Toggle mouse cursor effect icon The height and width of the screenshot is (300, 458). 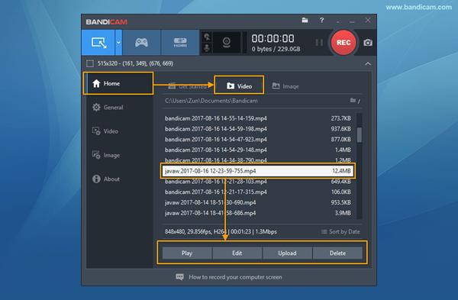(207, 37)
